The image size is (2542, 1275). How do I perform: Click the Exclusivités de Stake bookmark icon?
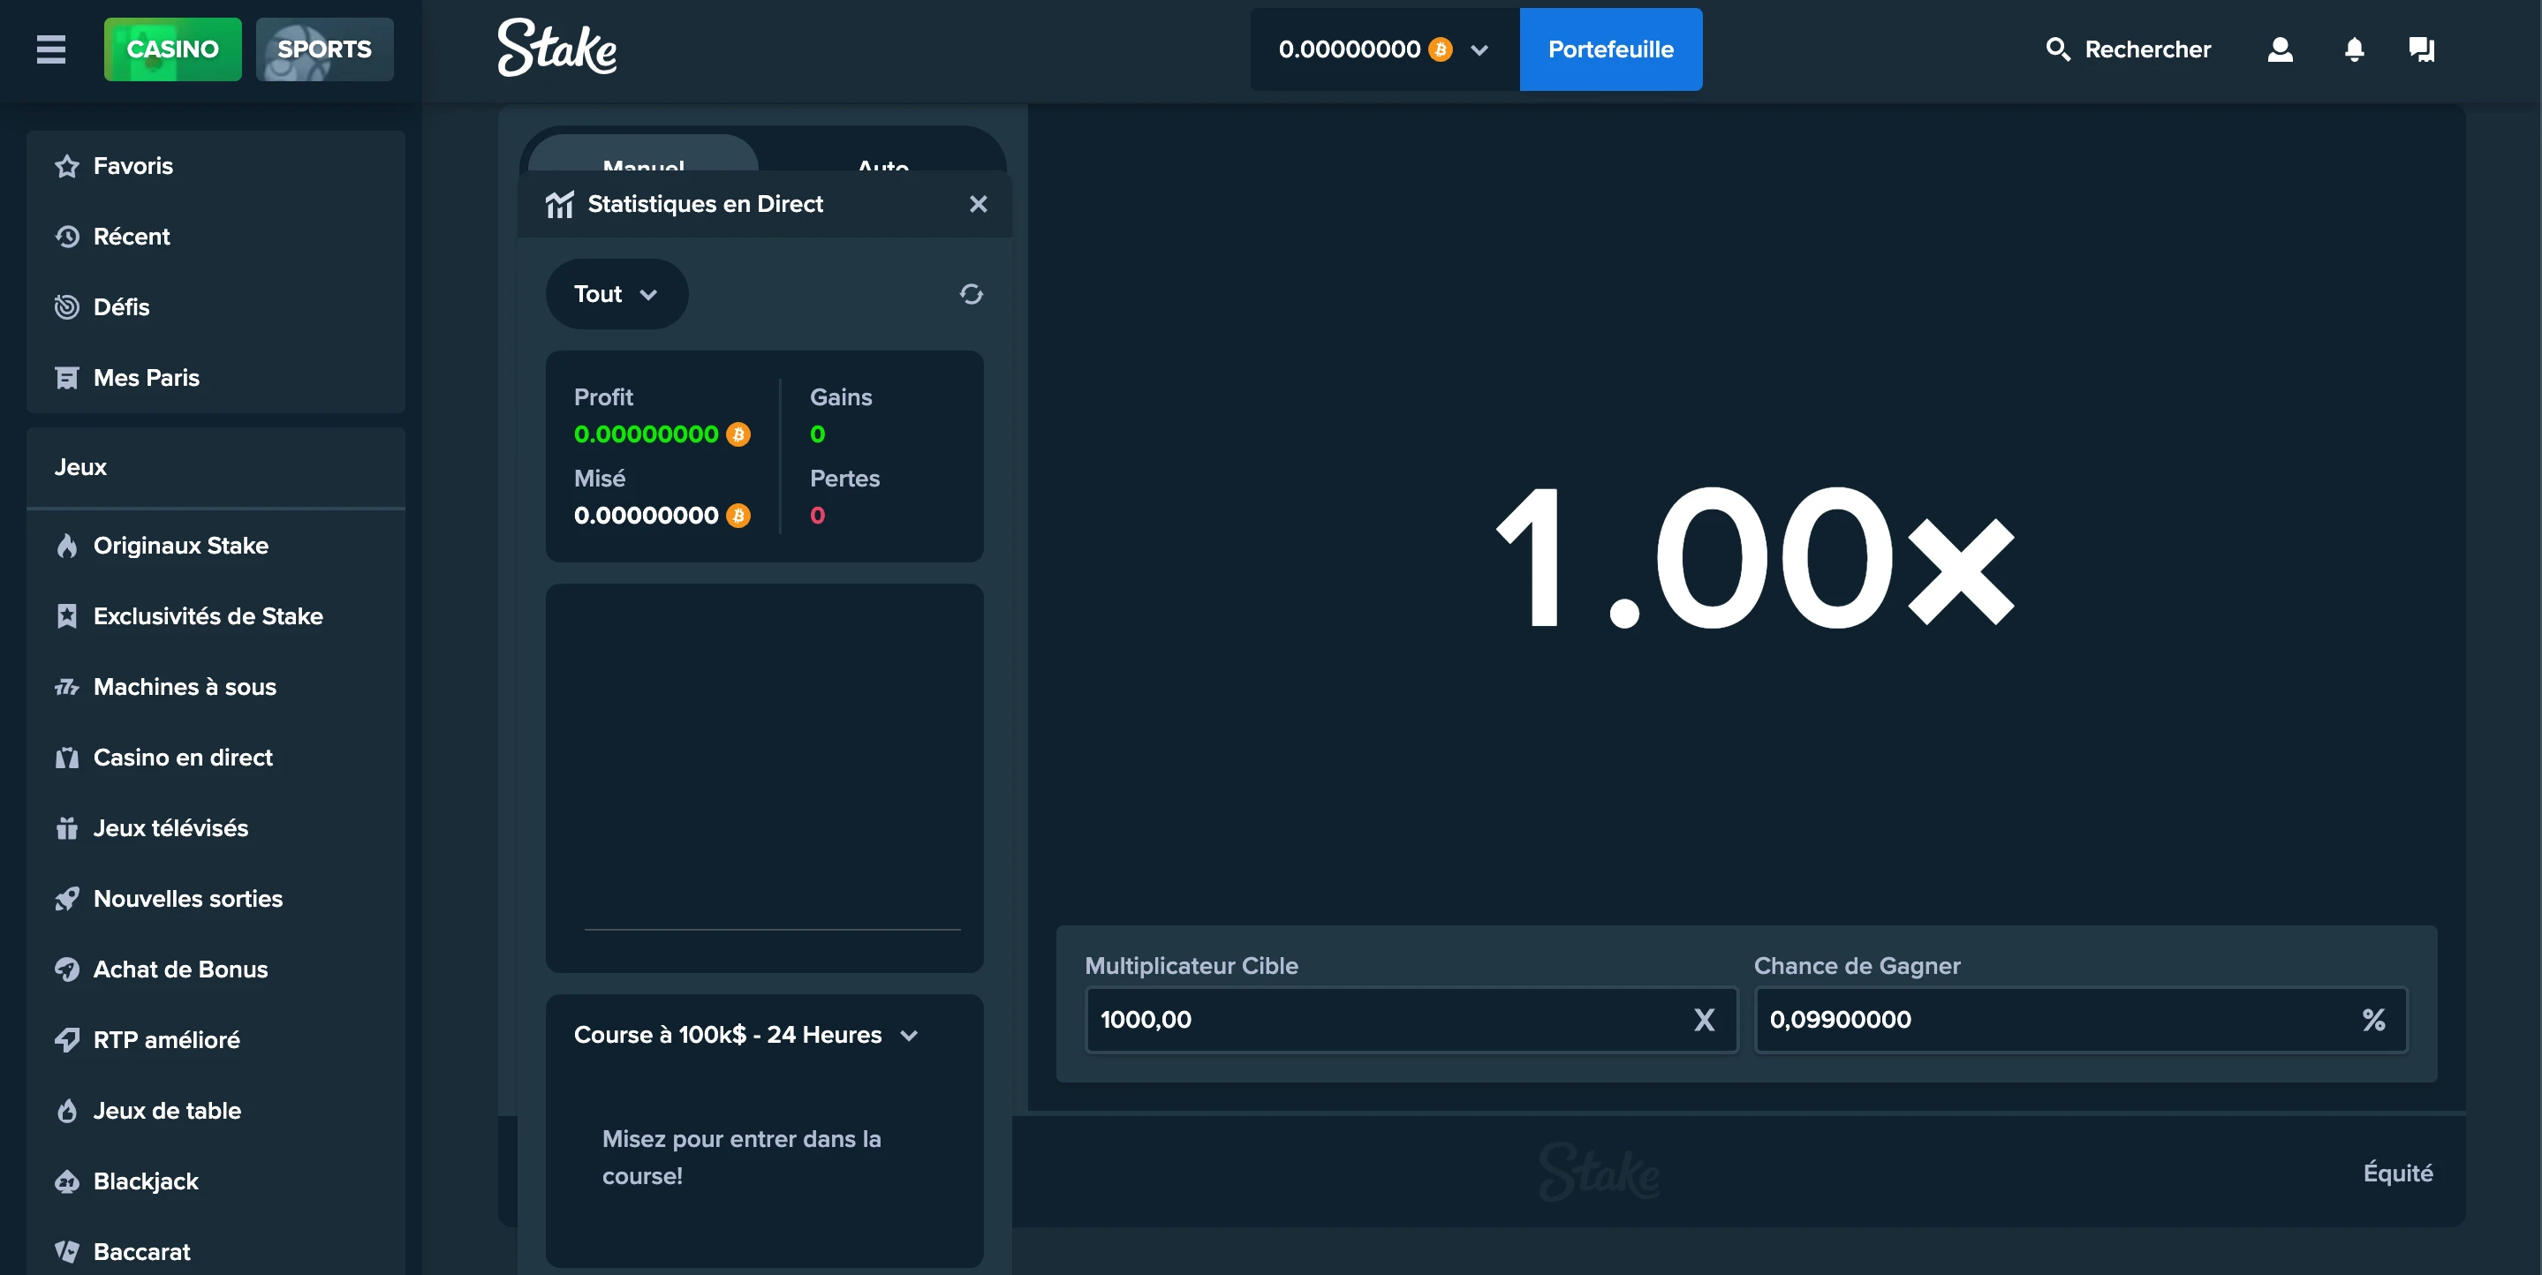tap(67, 617)
